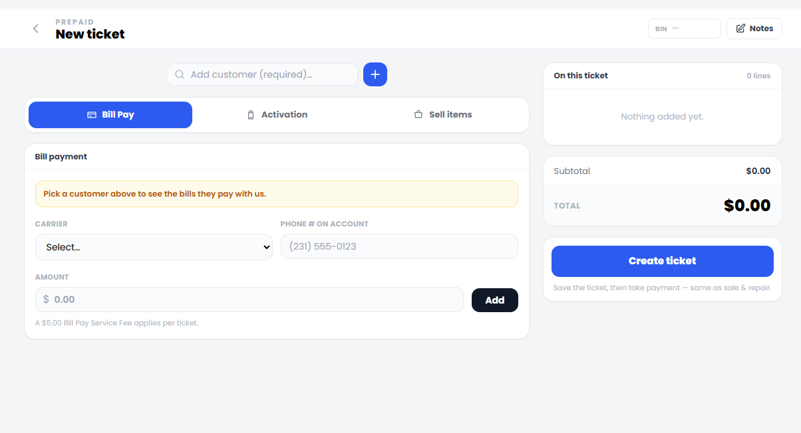Click the blue plus add-customer icon
The height and width of the screenshot is (433, 801).
pyautogui.click(x=375, y=74)
